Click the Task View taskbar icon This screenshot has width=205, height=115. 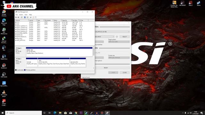tap(50, 113)
